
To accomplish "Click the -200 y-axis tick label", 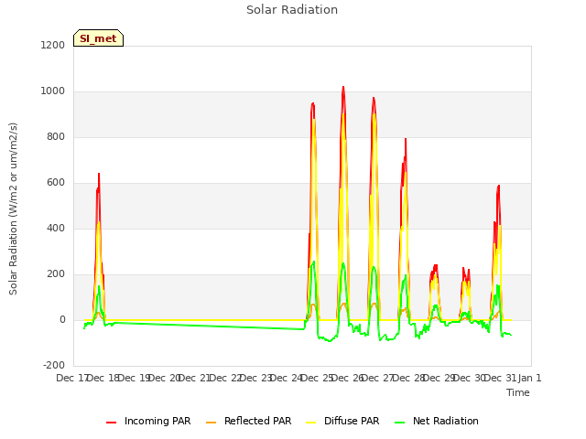I will 54,365.
